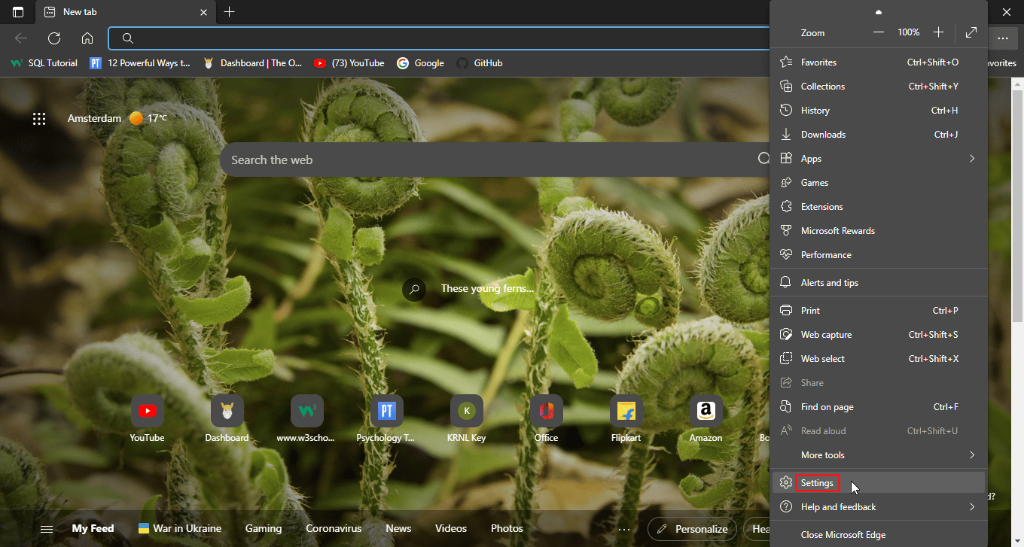The width and height of the screenshot is (1024, 547).
Task: Open the apps grid launcher icon
Action: tap(39, 119)
